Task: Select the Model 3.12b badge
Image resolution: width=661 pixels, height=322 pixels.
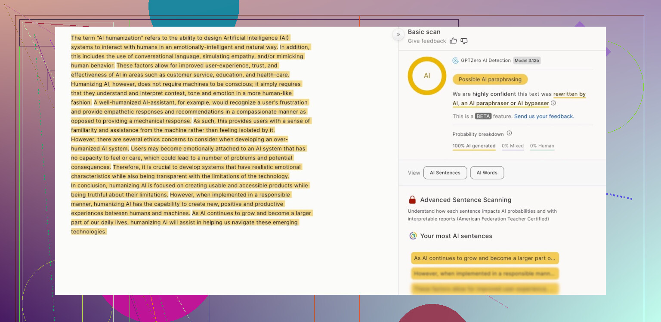Action: (527, 61)
